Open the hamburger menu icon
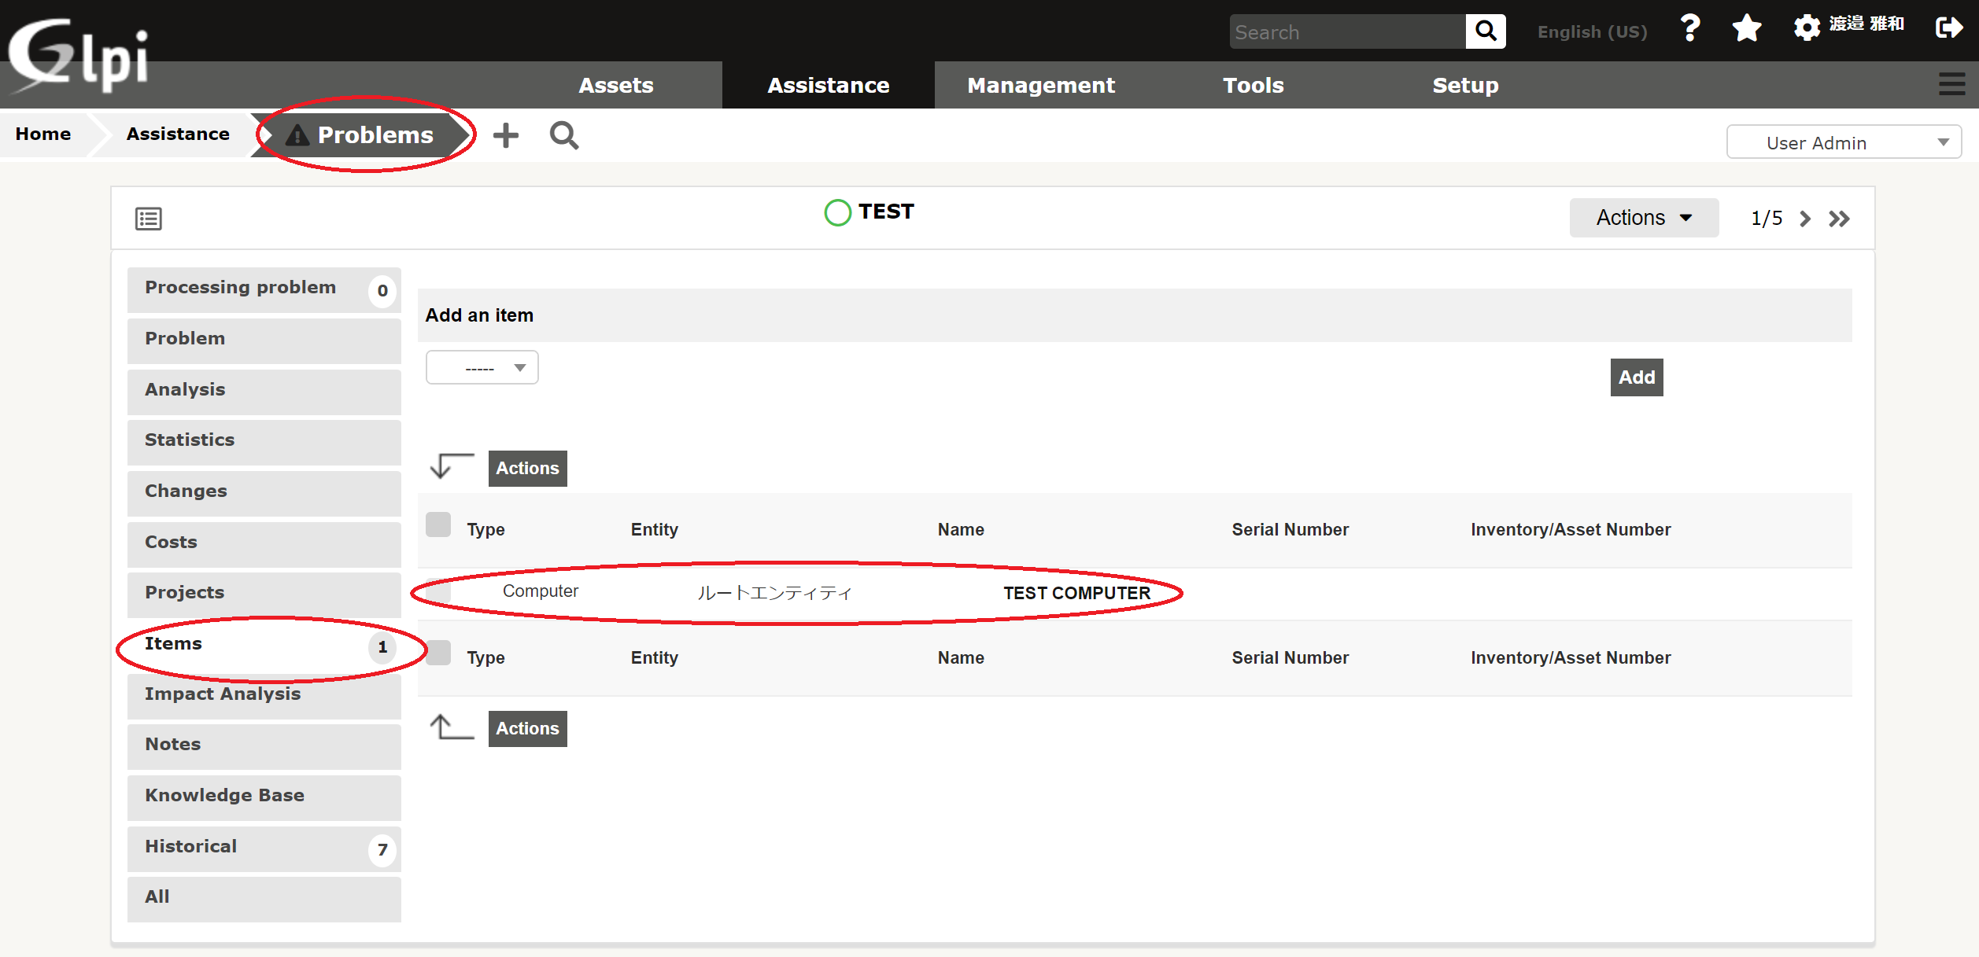 pos(1952,84)
